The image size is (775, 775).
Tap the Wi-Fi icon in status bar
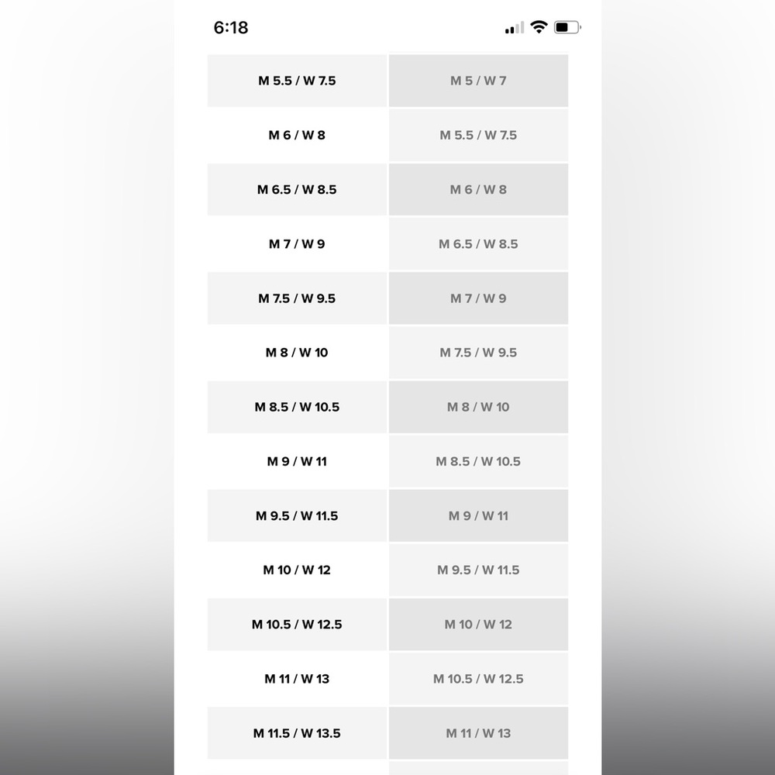(x=539, y=27)
